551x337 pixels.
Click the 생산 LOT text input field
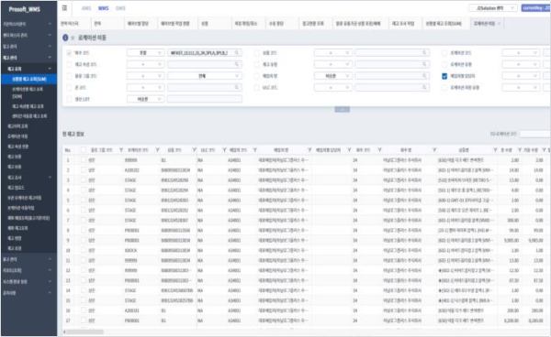204,99
